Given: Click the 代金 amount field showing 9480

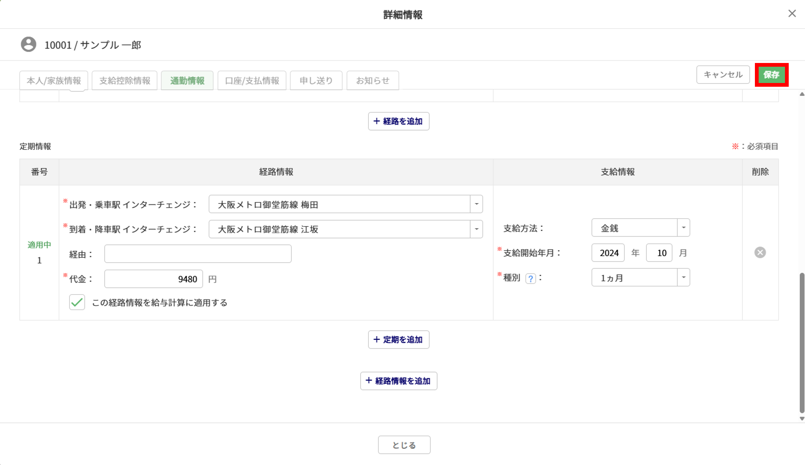Looking at the screenshot, I should tap(153, 279).
